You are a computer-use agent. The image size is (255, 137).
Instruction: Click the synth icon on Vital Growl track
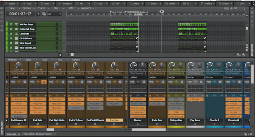16,43
